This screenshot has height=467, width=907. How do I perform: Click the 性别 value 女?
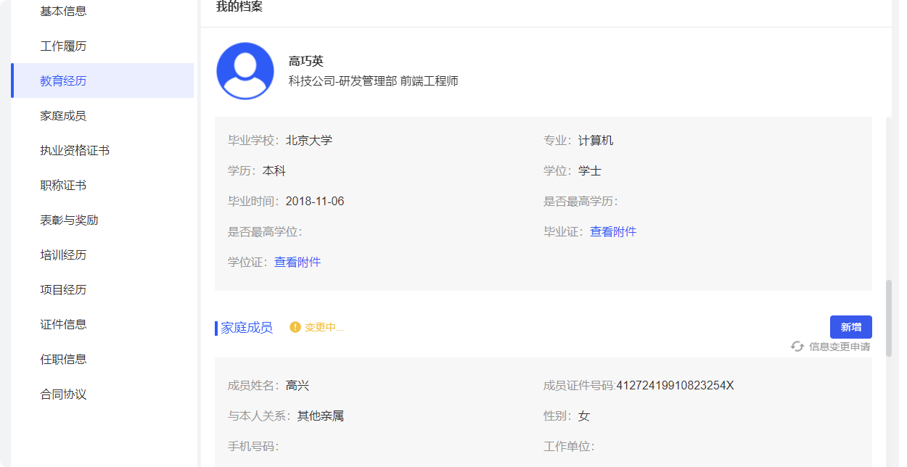[x=584, y=416]
